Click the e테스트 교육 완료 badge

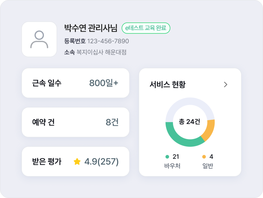[x=146, y=28]
